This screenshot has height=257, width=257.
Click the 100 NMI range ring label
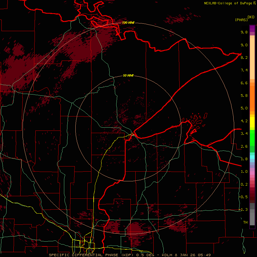coord(128,23)
